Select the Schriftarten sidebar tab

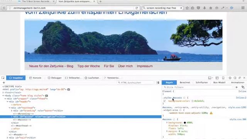pos(201,83)
